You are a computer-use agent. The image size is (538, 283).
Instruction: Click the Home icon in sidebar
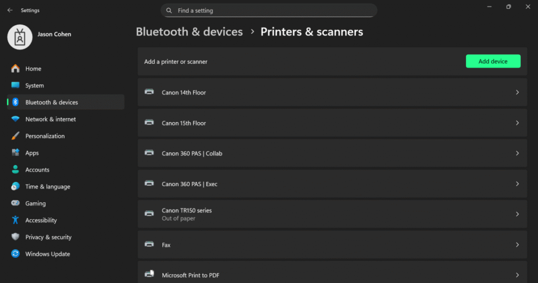tap(15, 68)
